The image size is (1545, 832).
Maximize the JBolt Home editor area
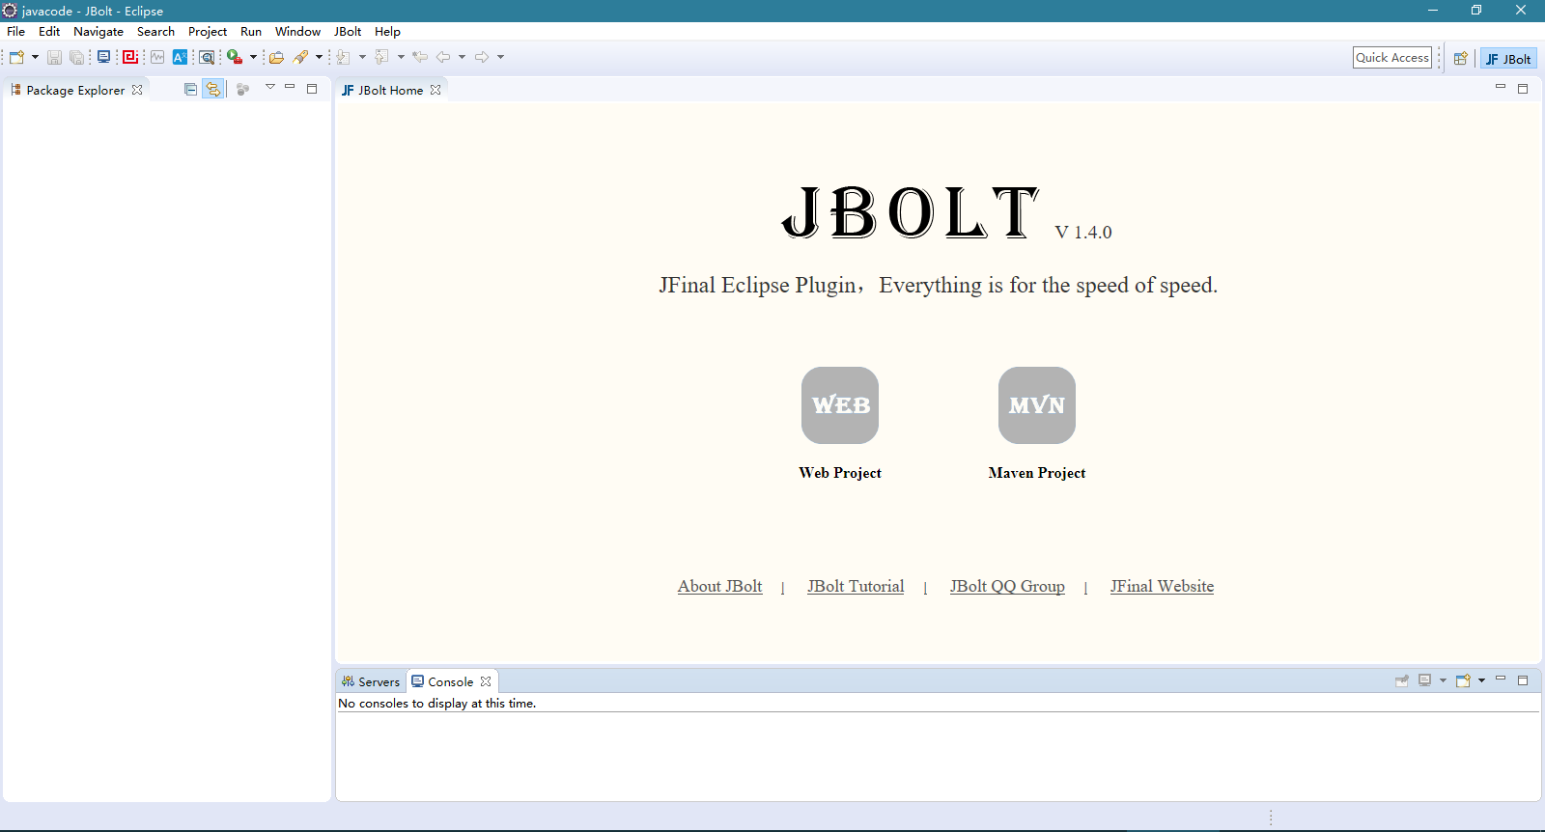coord(1523,88)
